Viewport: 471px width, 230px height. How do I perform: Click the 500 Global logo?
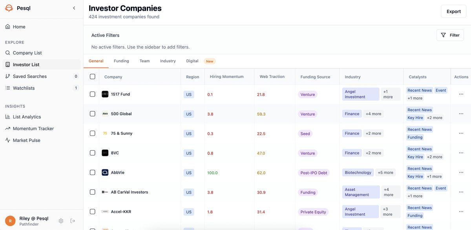click(x=105, y=114)
